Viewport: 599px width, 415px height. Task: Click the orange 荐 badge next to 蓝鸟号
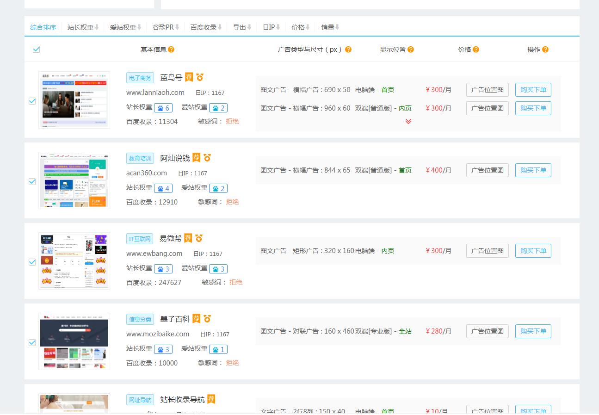click(189, 77)
